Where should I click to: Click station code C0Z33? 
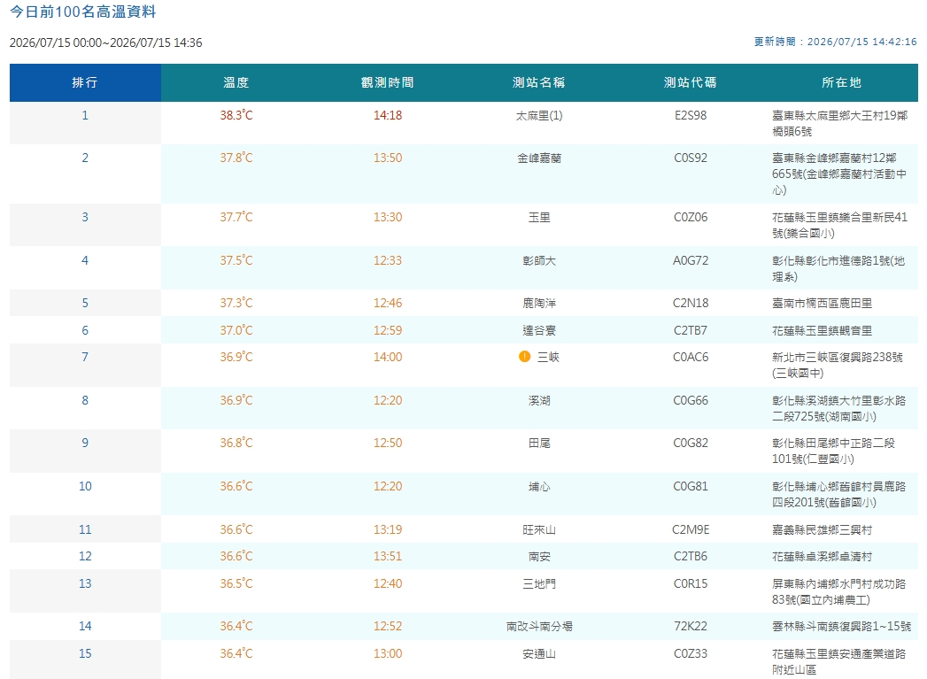coord(691,653)
